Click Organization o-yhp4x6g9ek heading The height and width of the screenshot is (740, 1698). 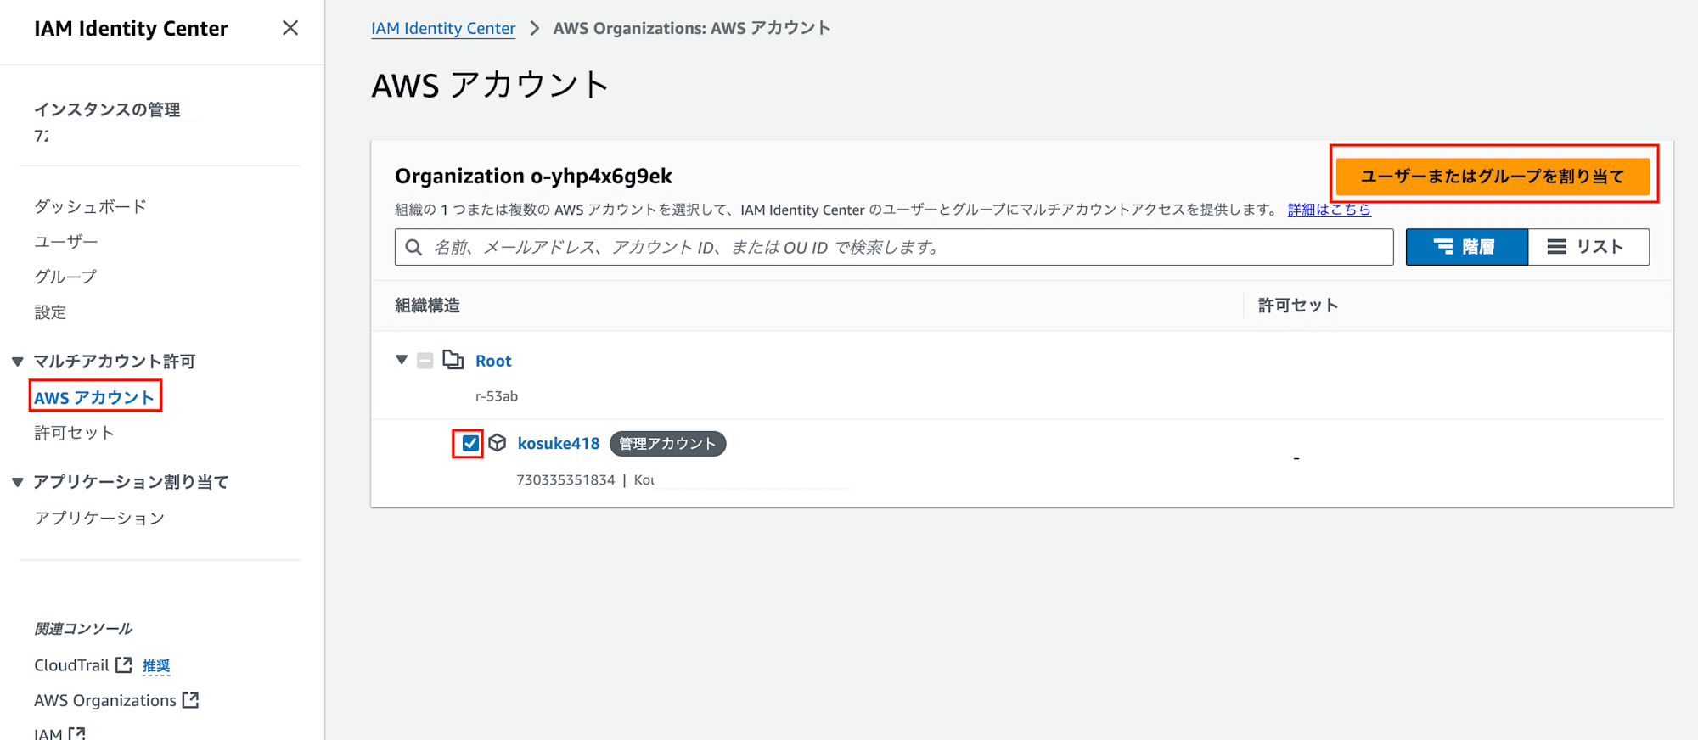click(533, 176)
